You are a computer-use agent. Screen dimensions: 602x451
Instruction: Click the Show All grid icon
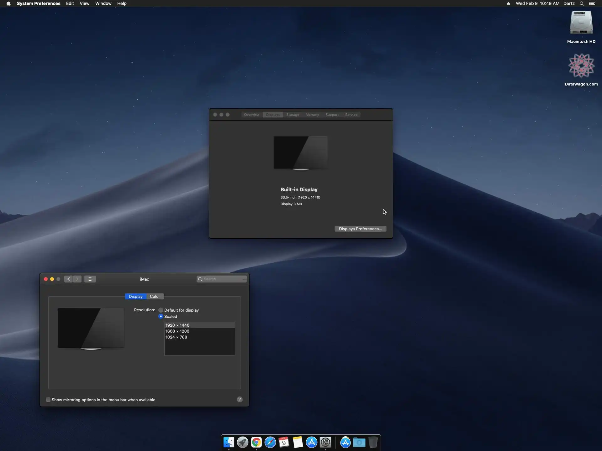pos(90,279)
